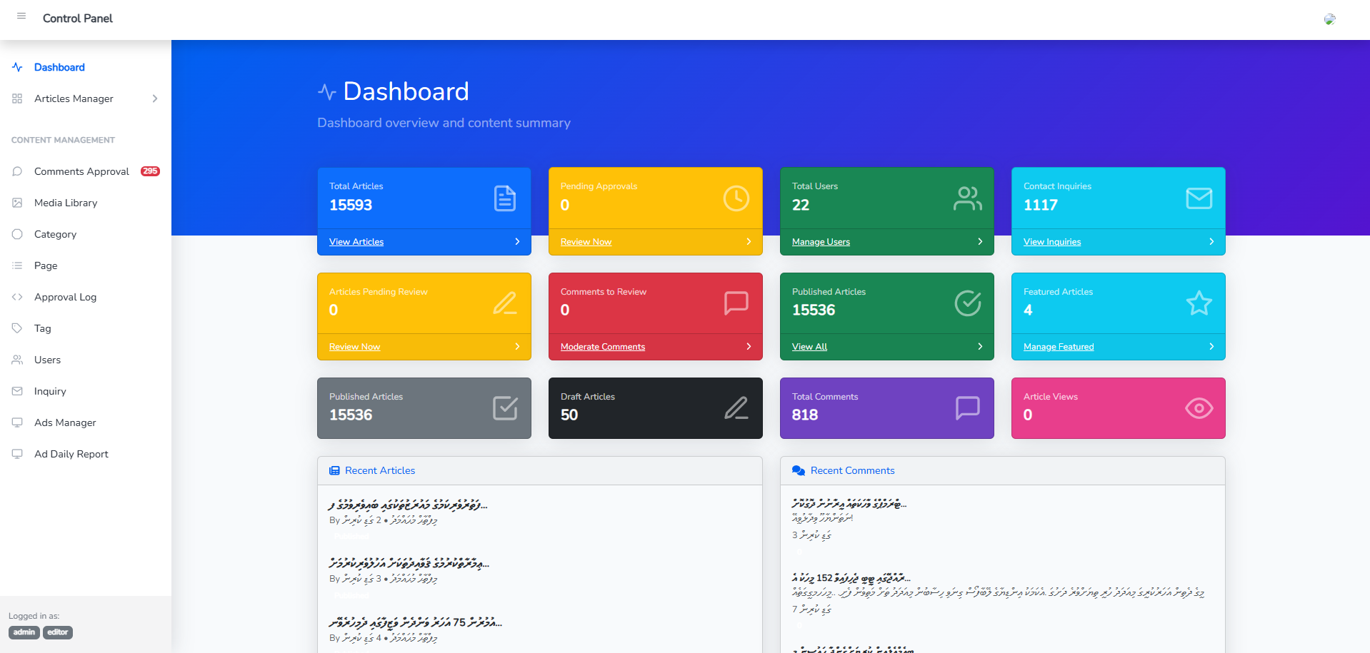Click the envelope icon on Contact Inquiries card
Screen dimensions: 1370x653
click(1199, 198)
